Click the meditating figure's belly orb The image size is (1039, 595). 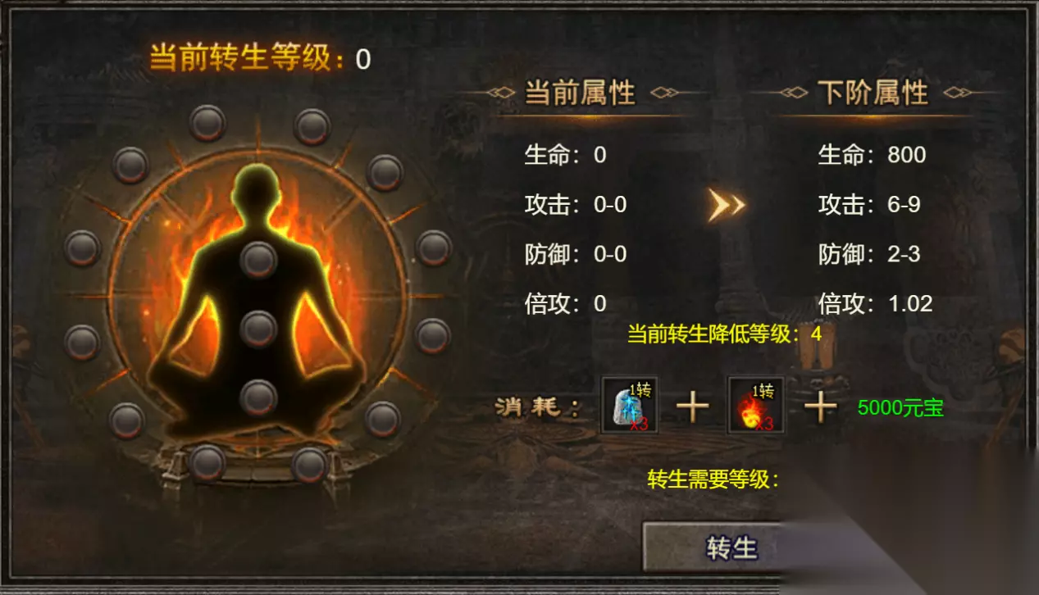click(259, 329)
